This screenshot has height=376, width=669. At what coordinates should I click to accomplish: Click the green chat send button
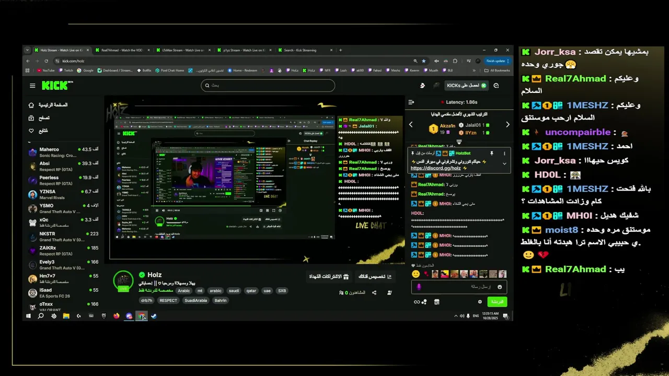[497, 302]
